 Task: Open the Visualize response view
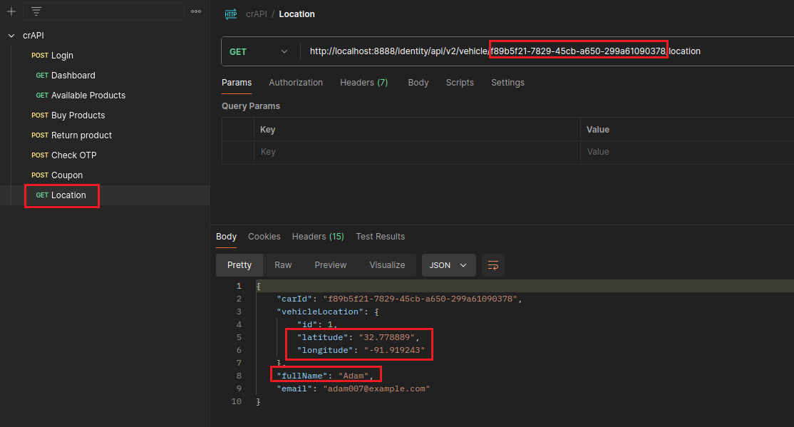point(387,265)
